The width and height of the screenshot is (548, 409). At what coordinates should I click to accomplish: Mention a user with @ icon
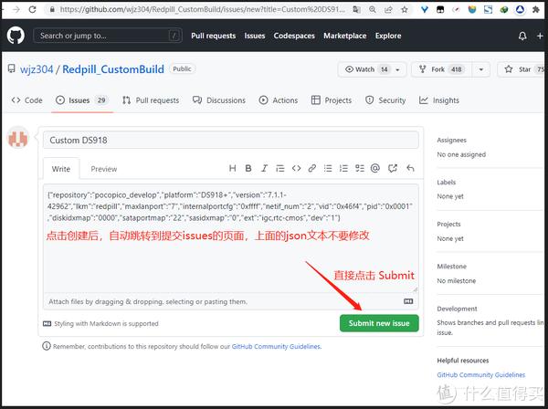tap(375, 168)
